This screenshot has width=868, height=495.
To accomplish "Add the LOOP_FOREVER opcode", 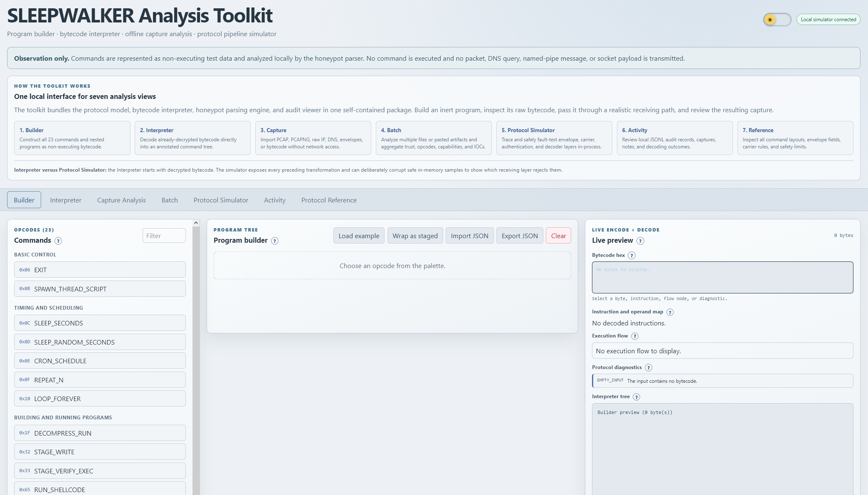I will point(100,399).
